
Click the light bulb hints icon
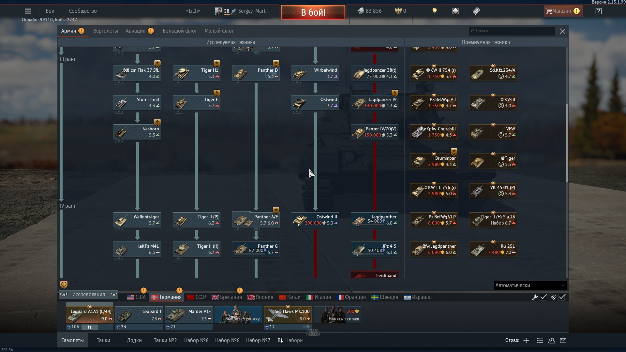click(x=434, y=11)
